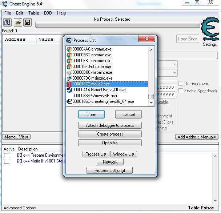Click process list scroll up arrow
Viewport: 221px width, 213px height.
(151, 50)
